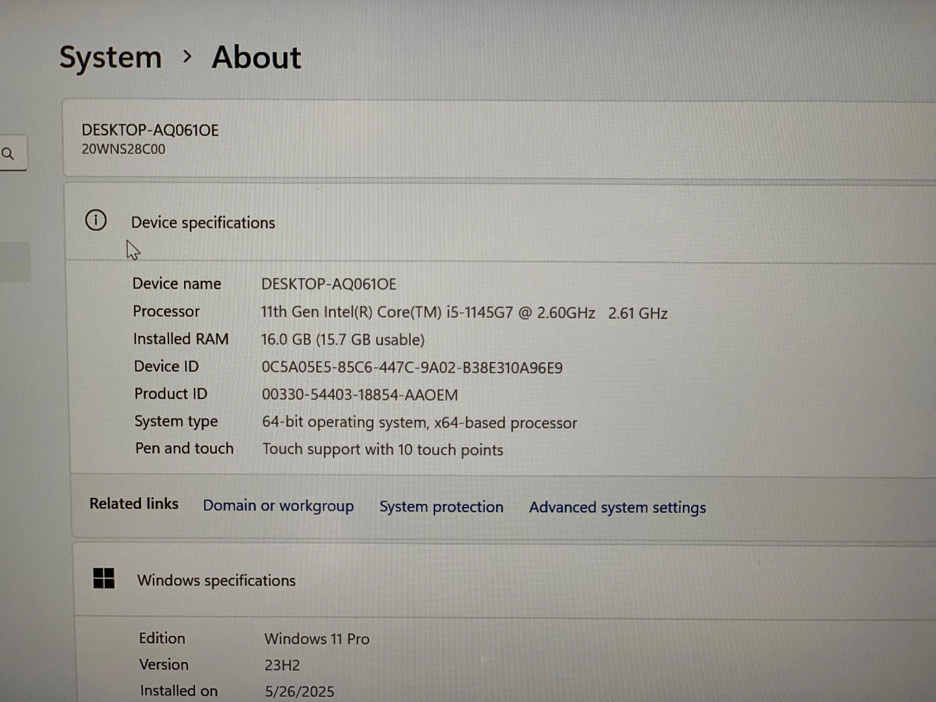Click the Installed RAM label
Viewport: 936px width, 702px height.
[181, 339]
